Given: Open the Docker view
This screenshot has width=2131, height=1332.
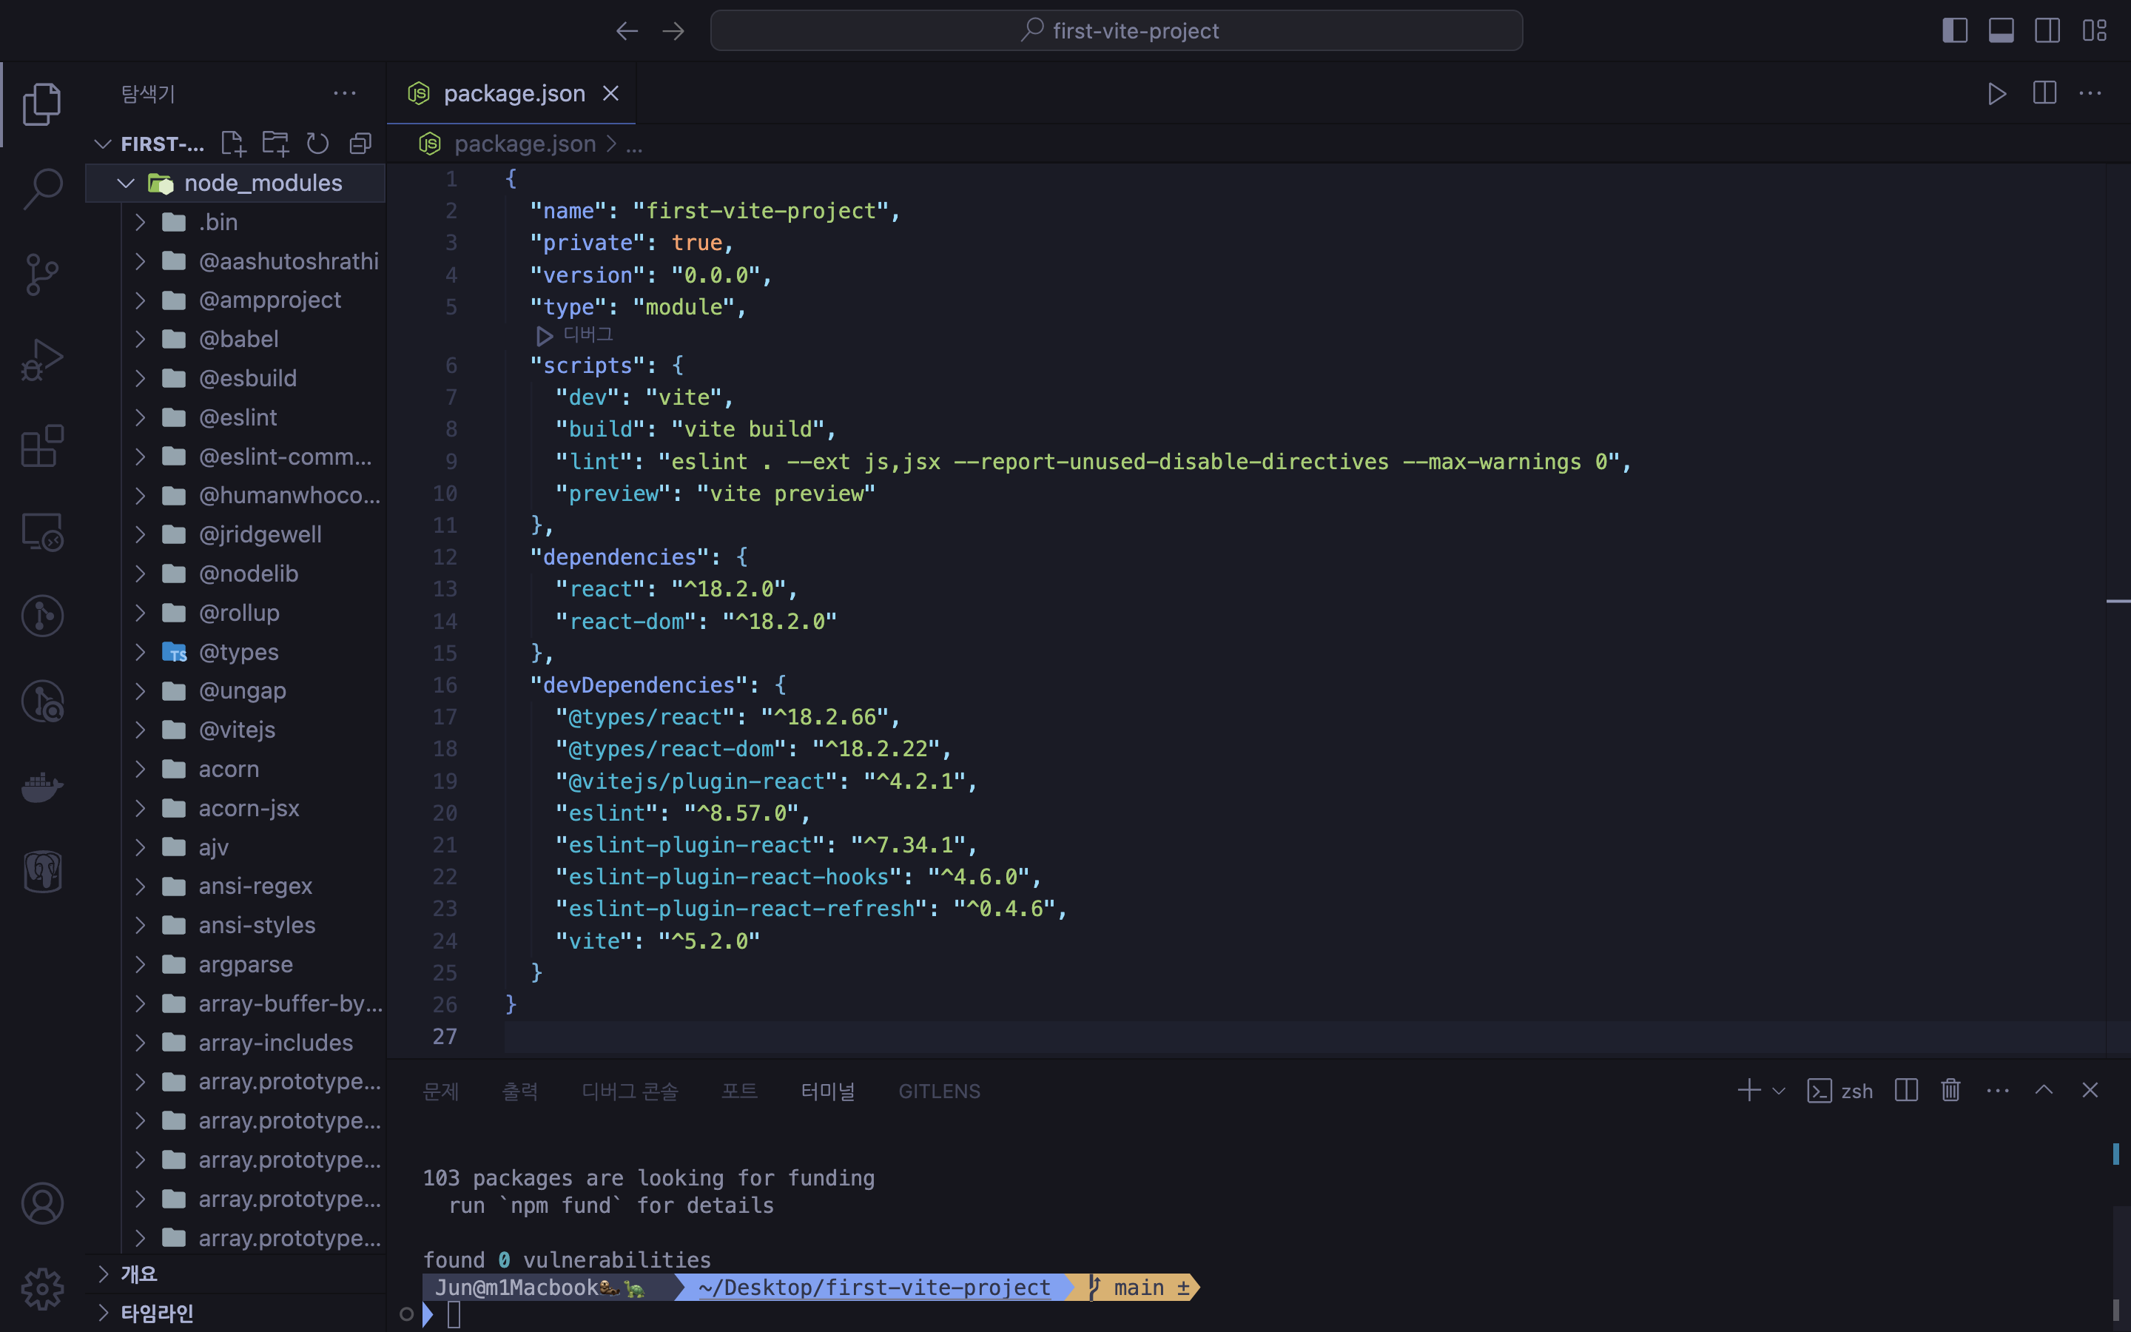Looking at the screenshot, I should coord(41,787).
